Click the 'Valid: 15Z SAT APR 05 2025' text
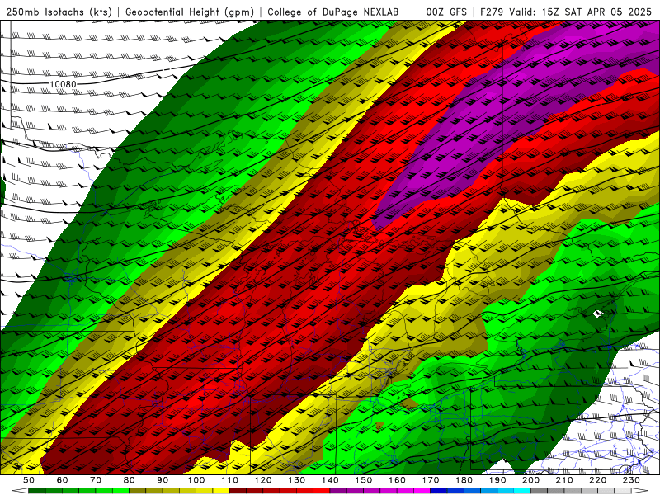This screenshot has height=495, width=660. pos(580,12)
